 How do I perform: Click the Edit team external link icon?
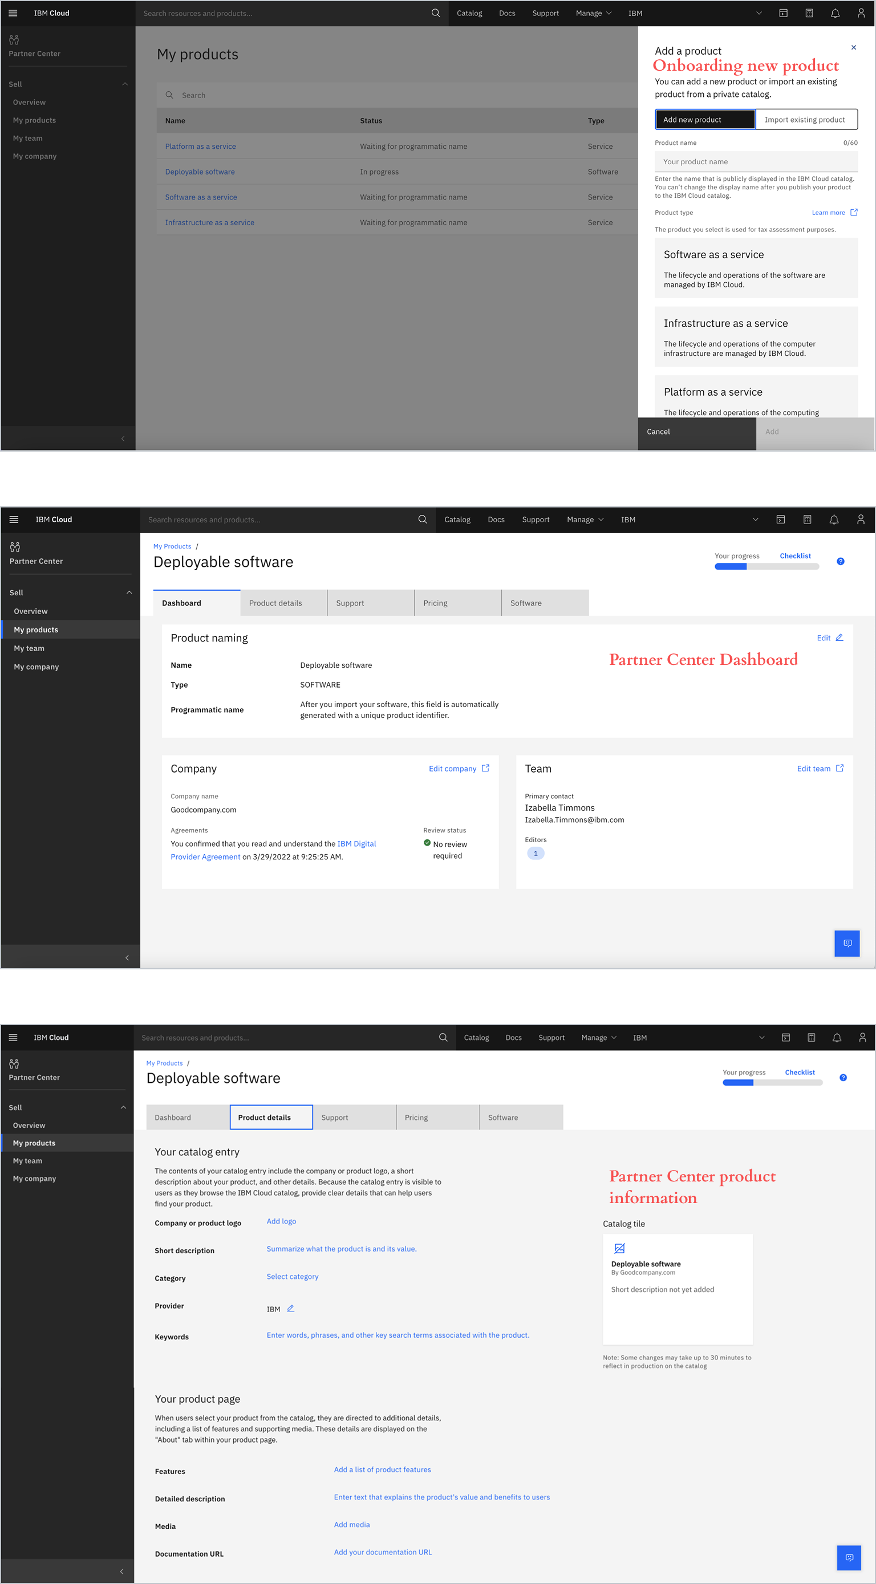(x=839, y=768)
